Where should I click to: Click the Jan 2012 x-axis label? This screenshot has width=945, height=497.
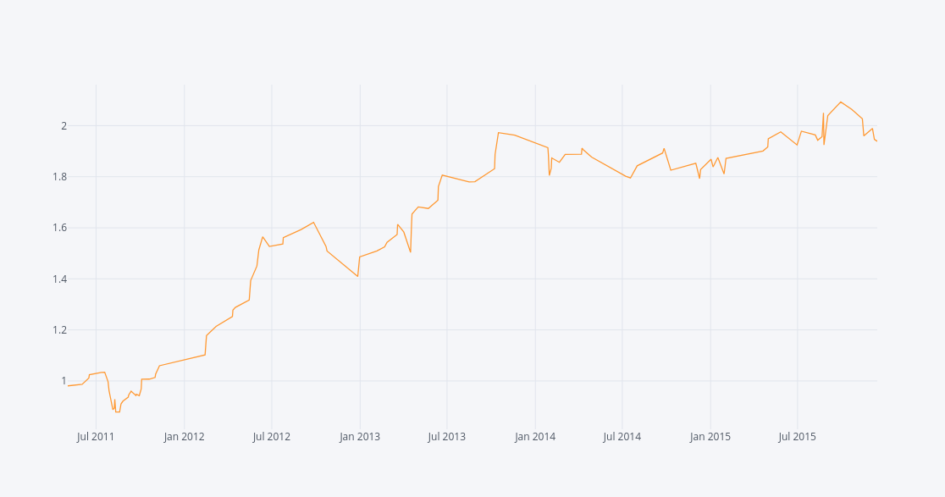tap(184, 437)
